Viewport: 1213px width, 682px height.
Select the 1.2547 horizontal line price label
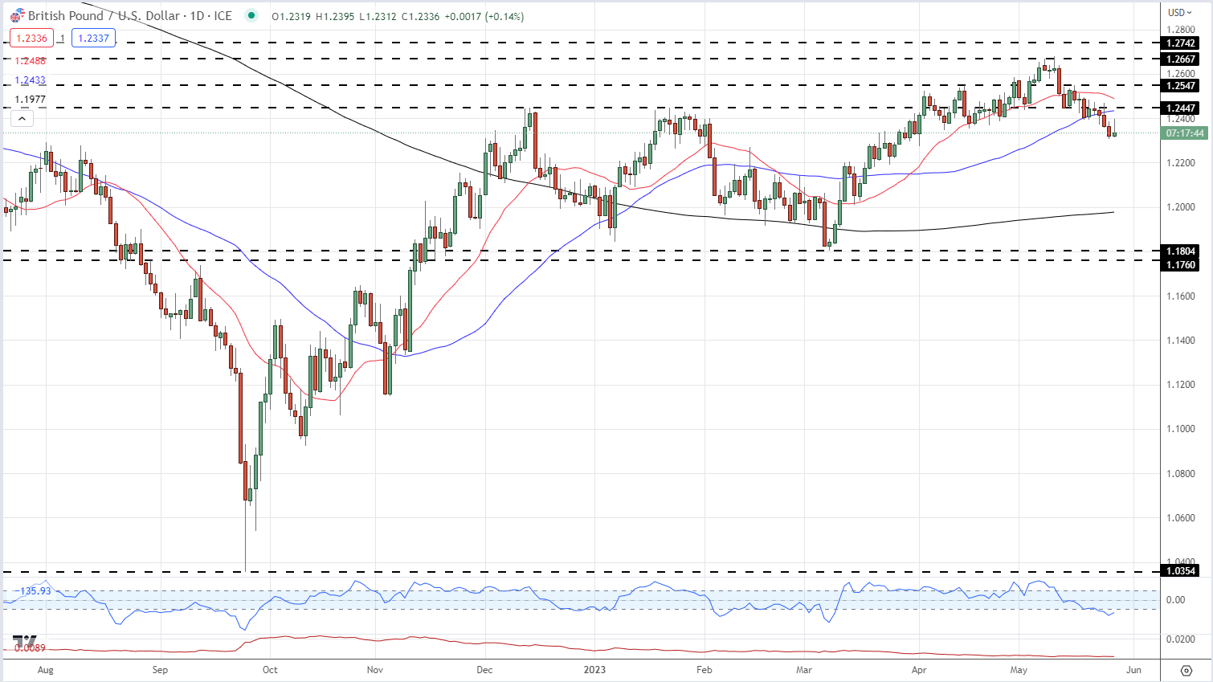pyautogui.click(x=1180, y=86)
